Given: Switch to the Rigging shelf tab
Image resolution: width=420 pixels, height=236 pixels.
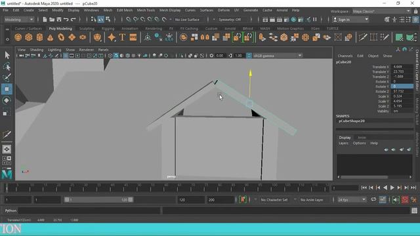Looking at the screenshot, I should click(x=108, y=28).
